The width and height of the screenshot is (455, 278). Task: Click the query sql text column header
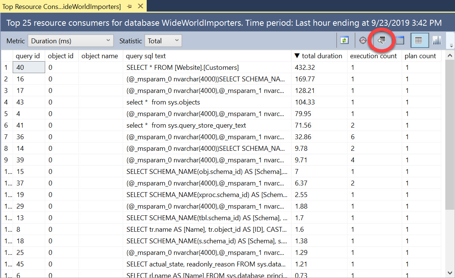[146, 56]
